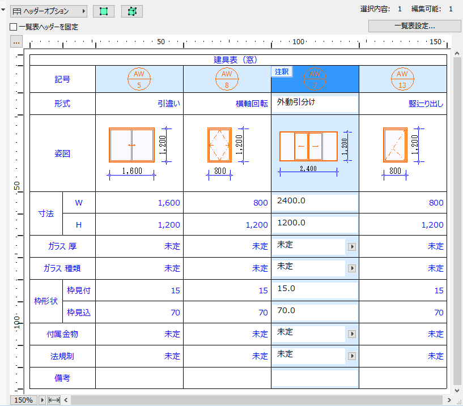Click the horizontal scrollbar right arrow
The image size is (463, 406).
(x=449, y=400)
